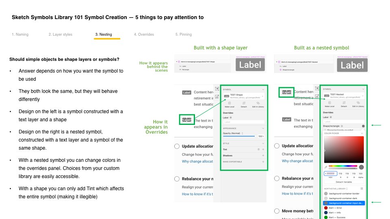Screen dimensions: 390x219
Task: Collapse the COLOR PICKER section chevron
Action: [362, 133]
